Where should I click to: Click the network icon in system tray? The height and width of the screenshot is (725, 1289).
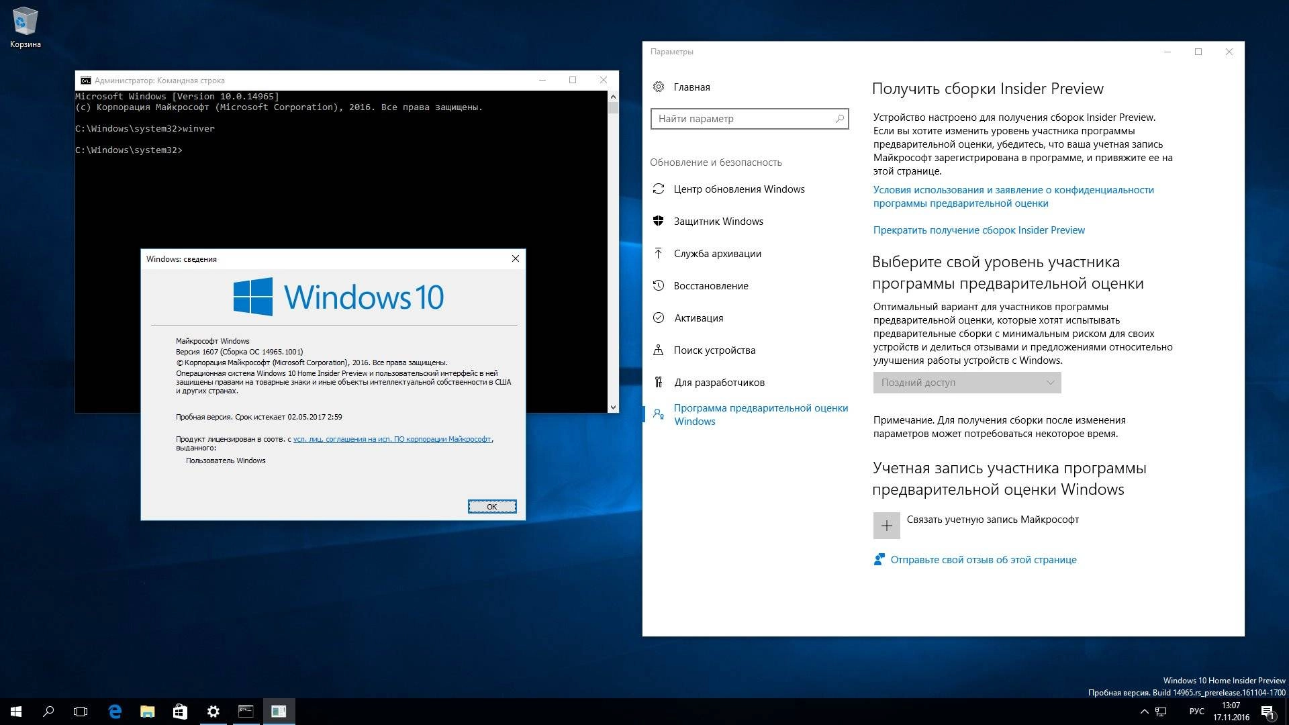(1161, 712)
